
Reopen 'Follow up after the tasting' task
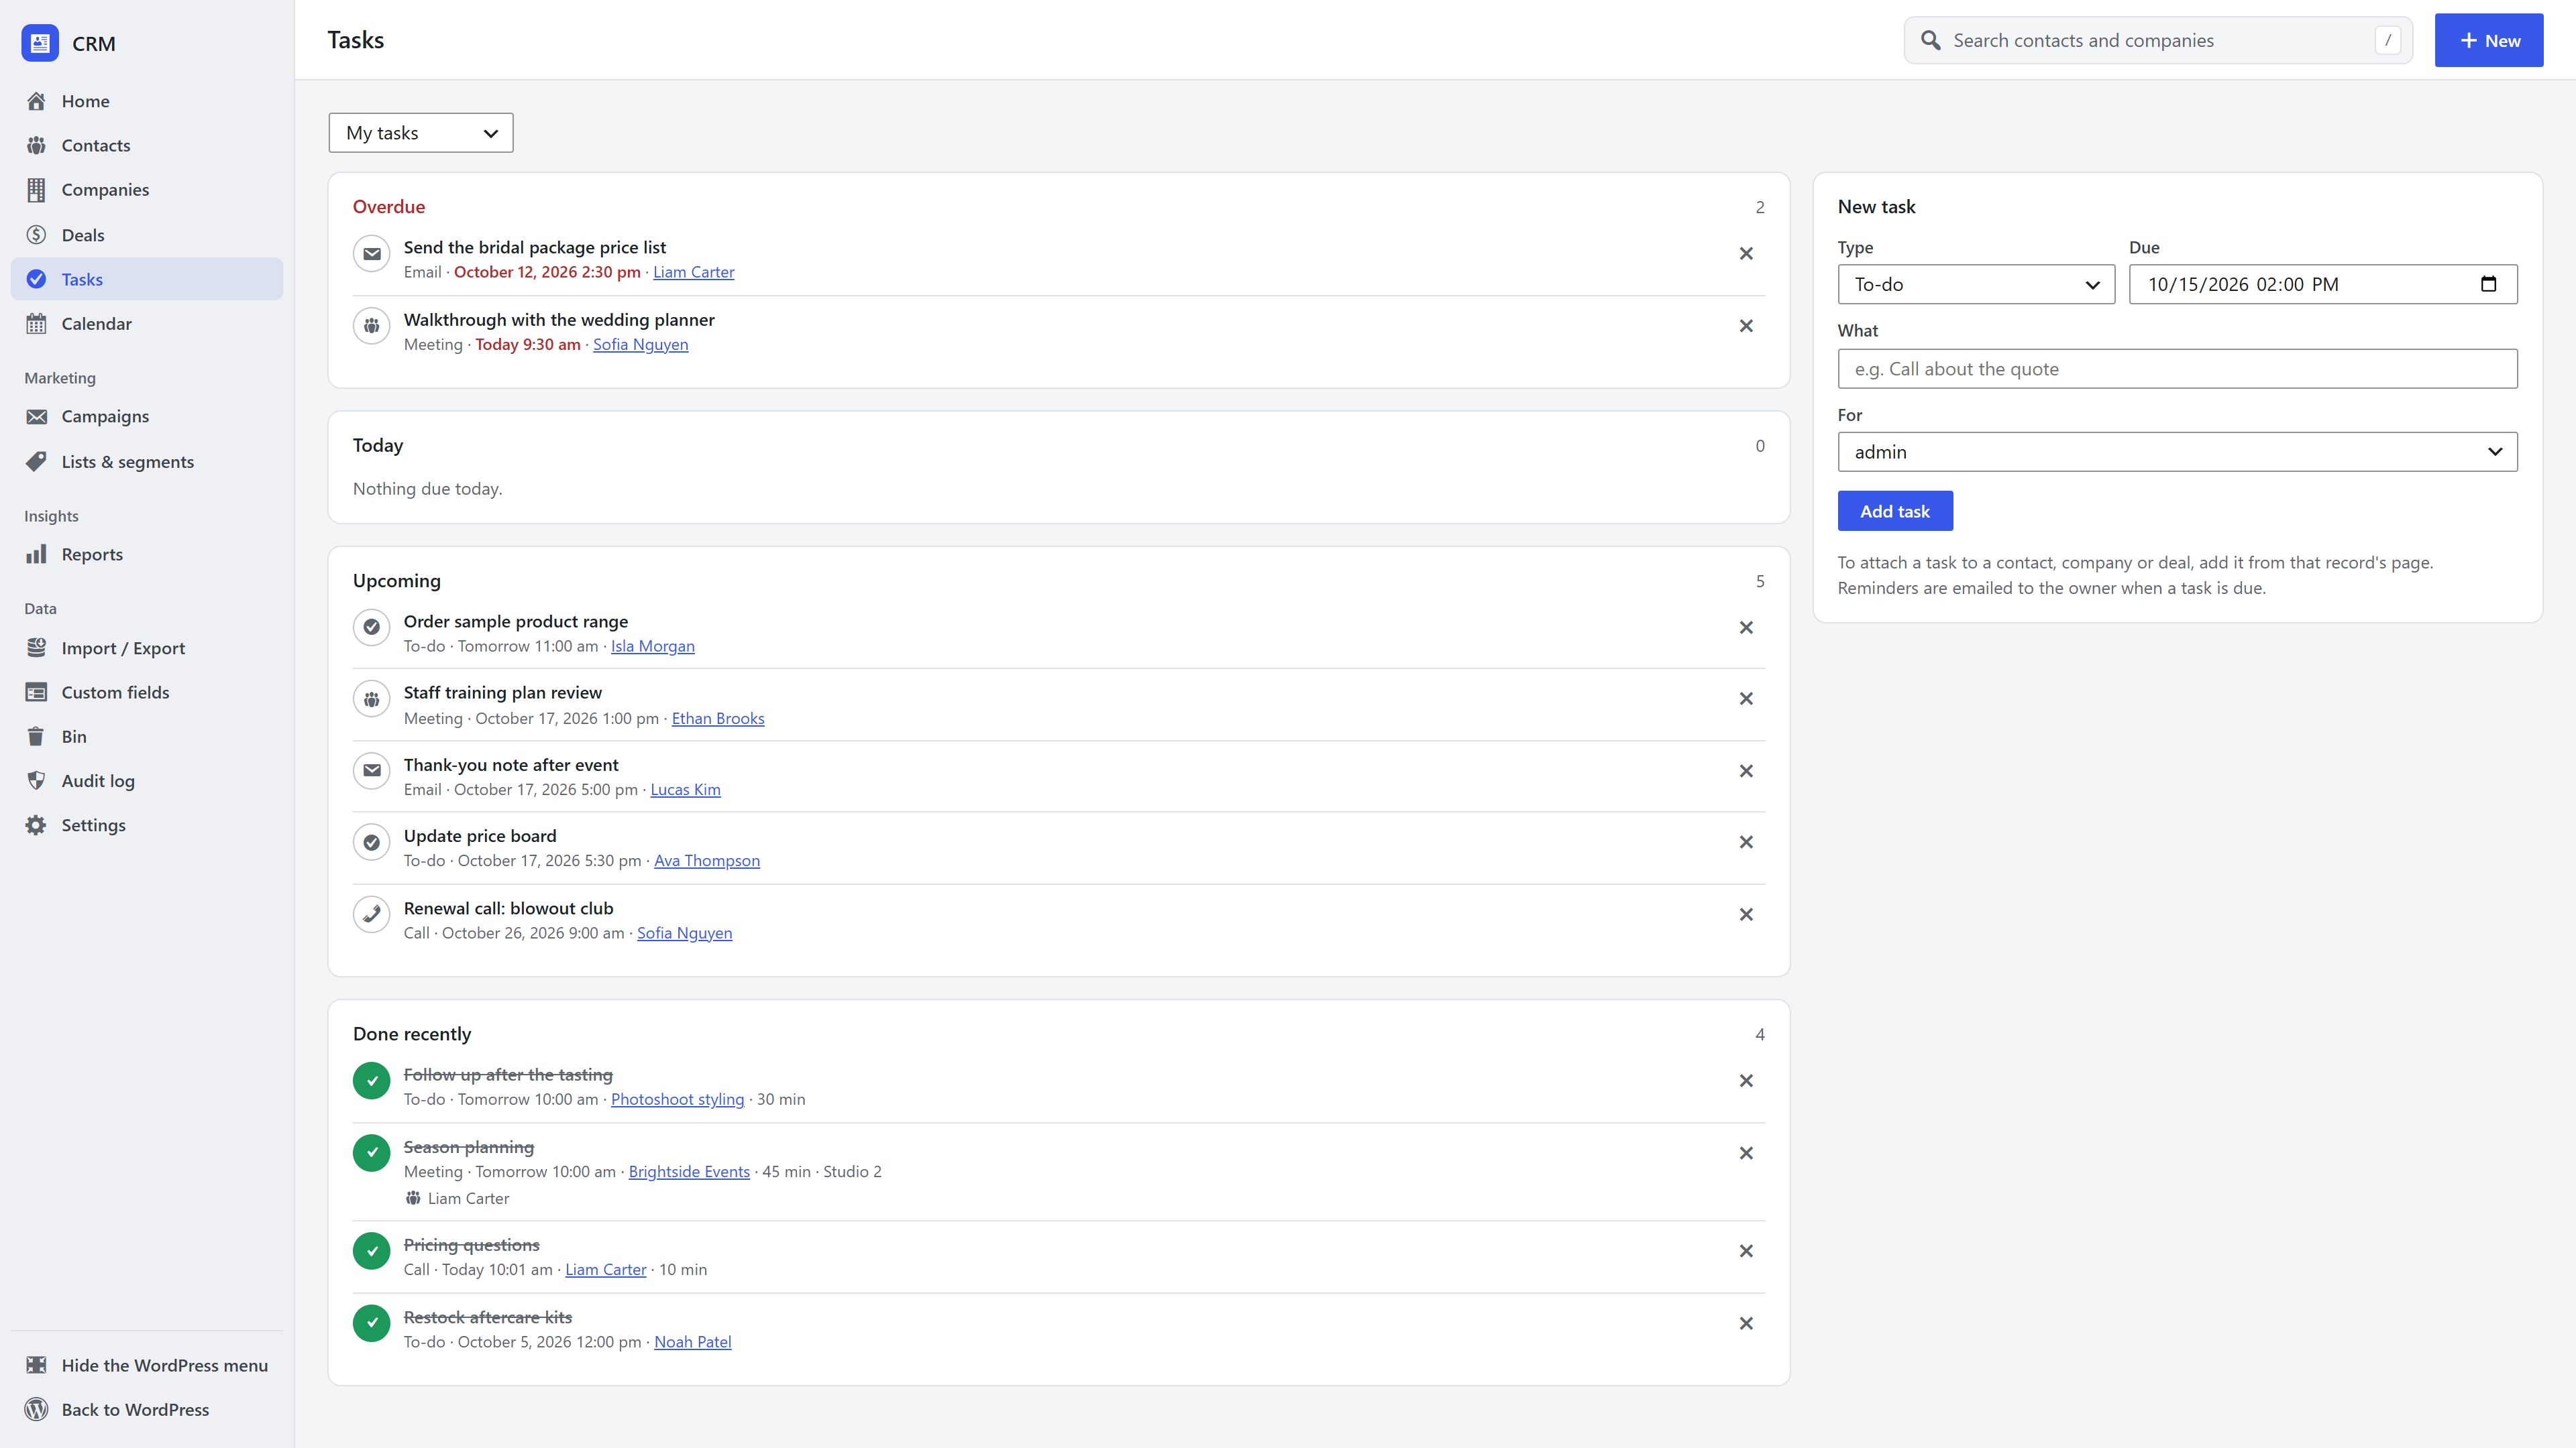pos(371,1081)
